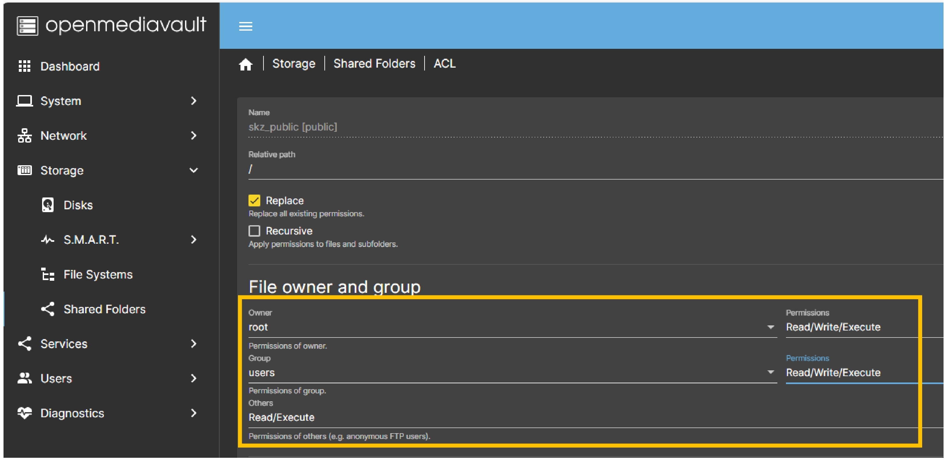Viewport: 948px width, 460px height.
Task: Click the Storage breadcrumb link
Action: [294, 63]
